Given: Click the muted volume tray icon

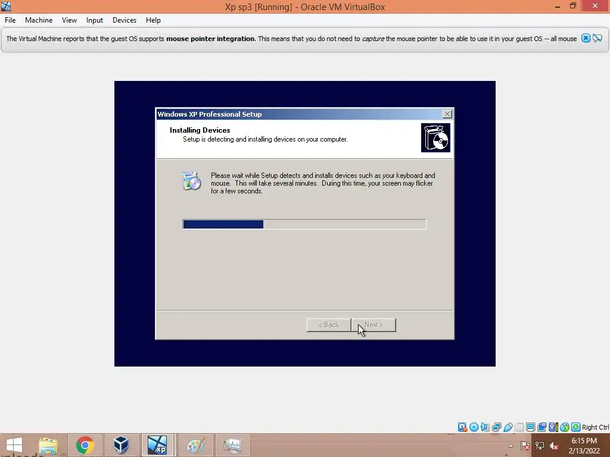Looking at the screenshot, I should [x=553, y=446].
